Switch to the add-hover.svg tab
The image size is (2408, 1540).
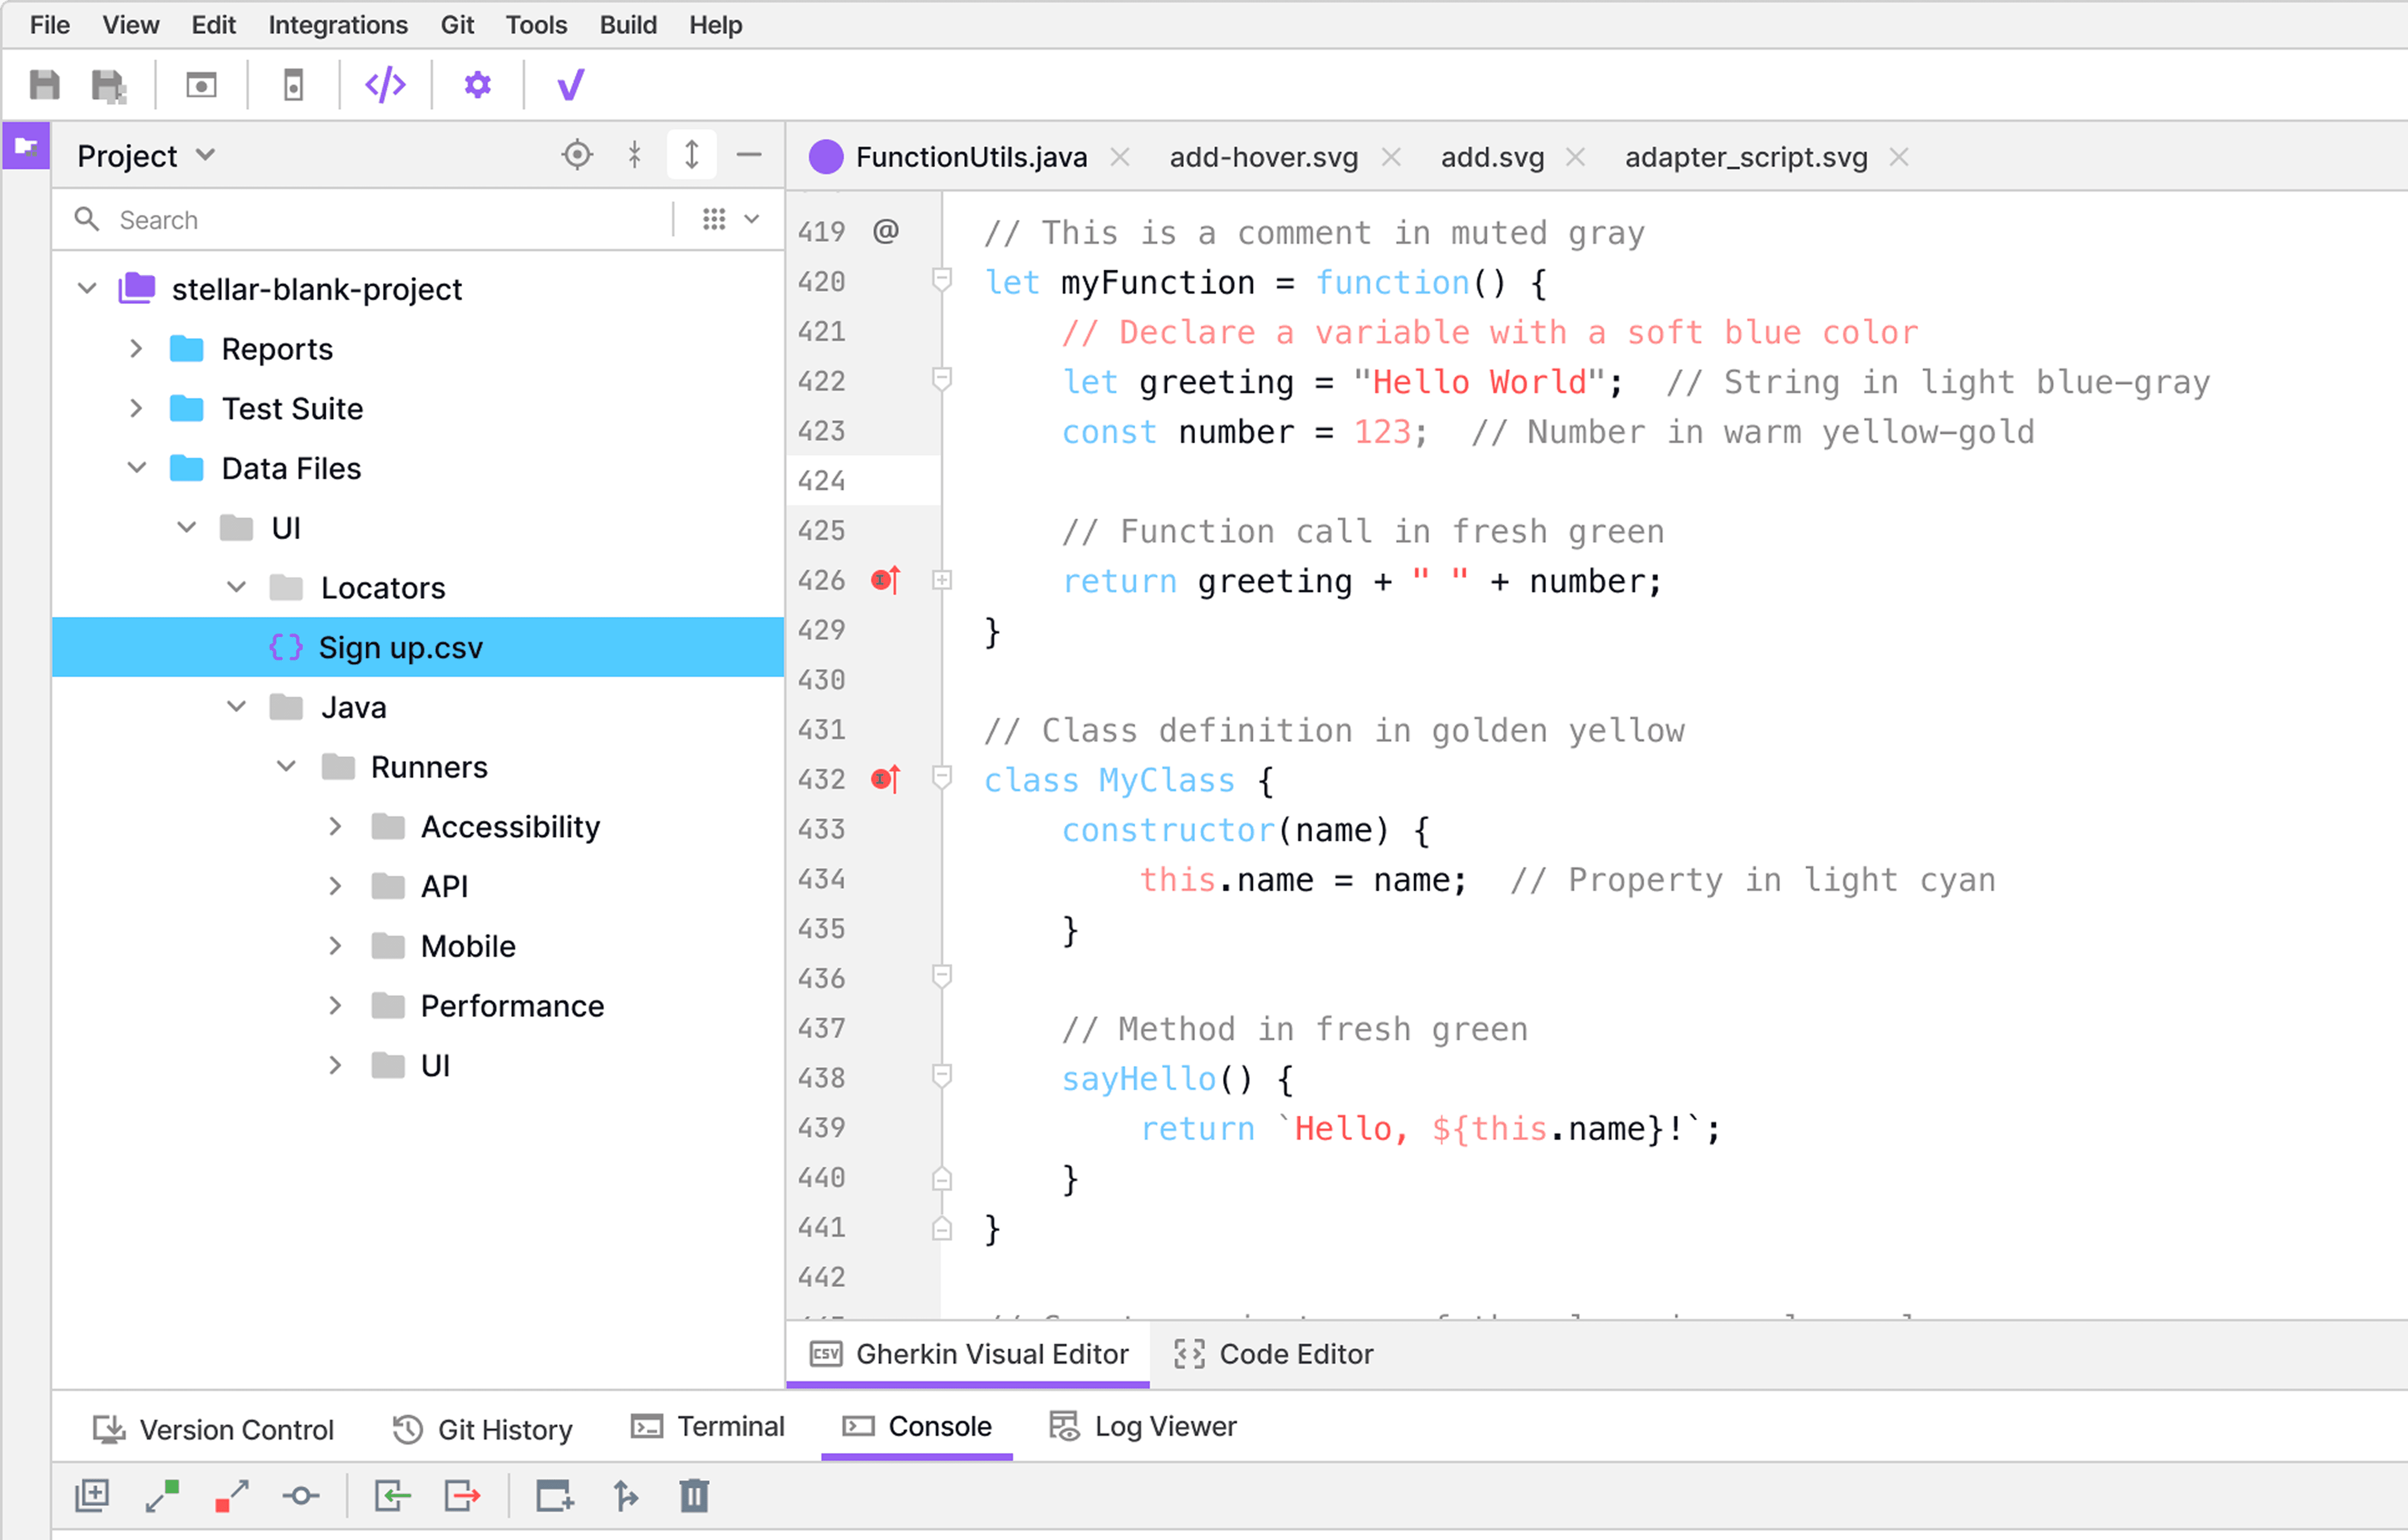tap(1263, 157)
